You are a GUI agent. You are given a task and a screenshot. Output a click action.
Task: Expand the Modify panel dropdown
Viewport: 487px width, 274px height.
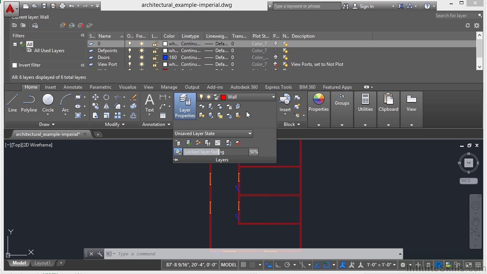coord(115,124)
